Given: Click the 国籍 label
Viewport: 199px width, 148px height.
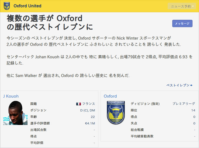Looking at the screenshot, I should [34, 104].
